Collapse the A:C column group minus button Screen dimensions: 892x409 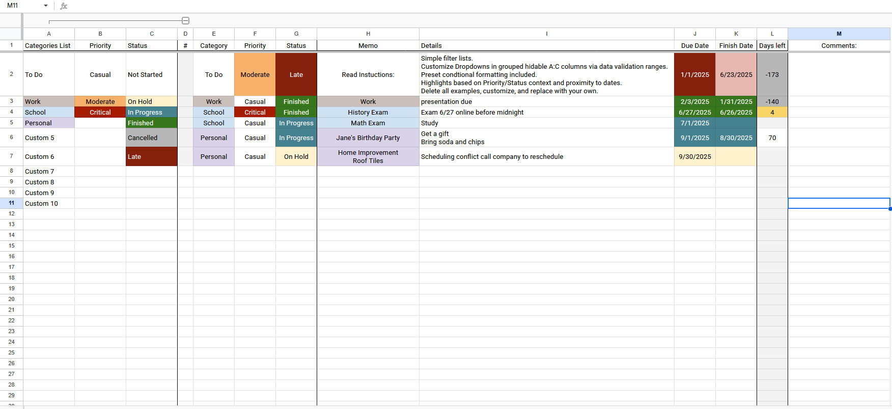(185, 21)
